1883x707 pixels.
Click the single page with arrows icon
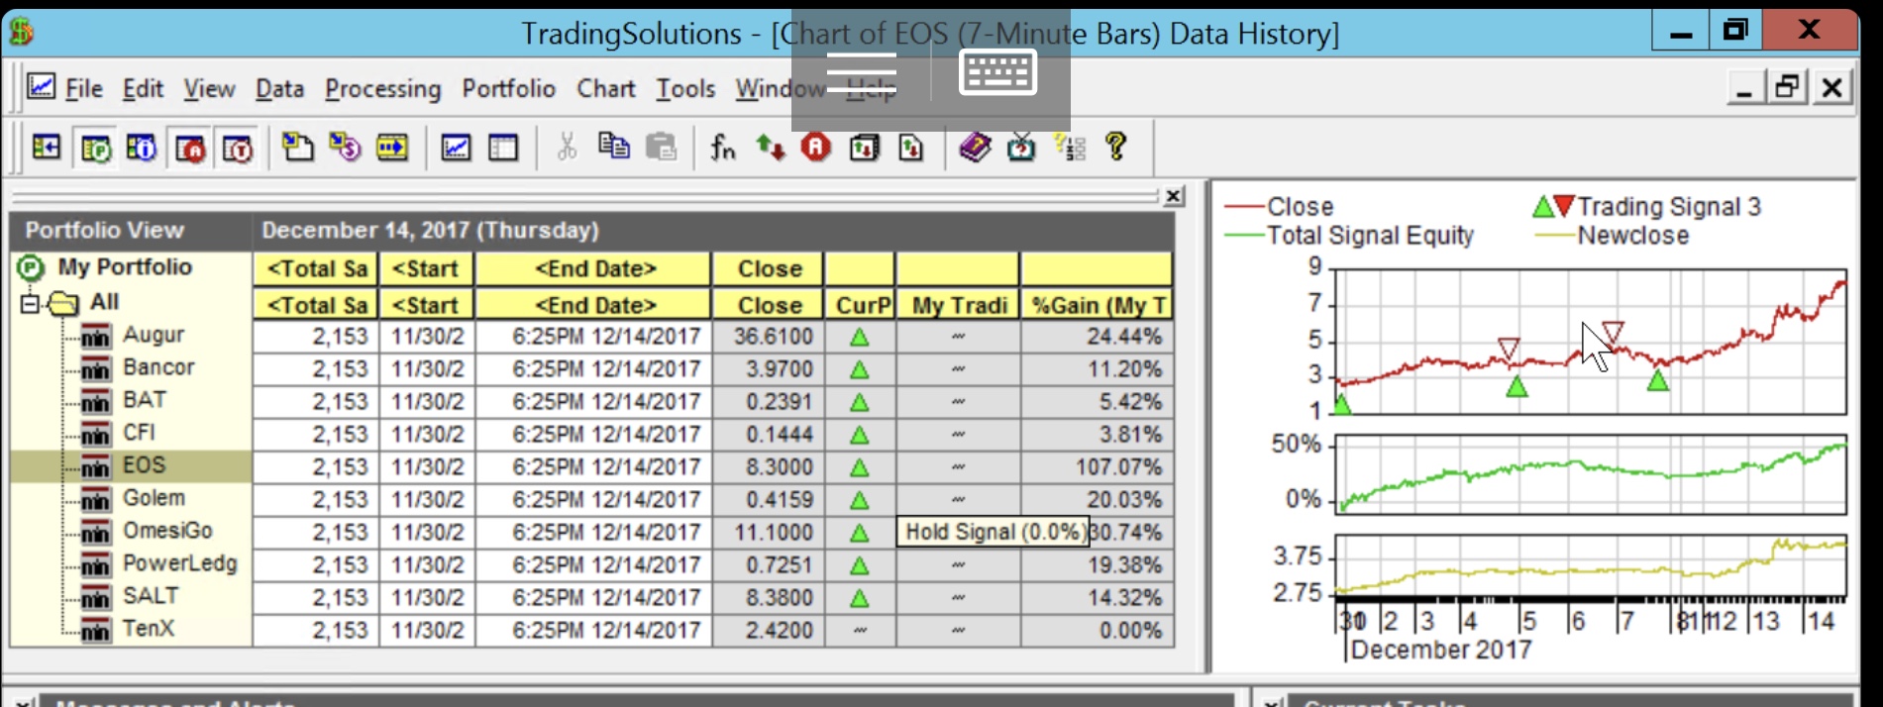pos(911,148)
